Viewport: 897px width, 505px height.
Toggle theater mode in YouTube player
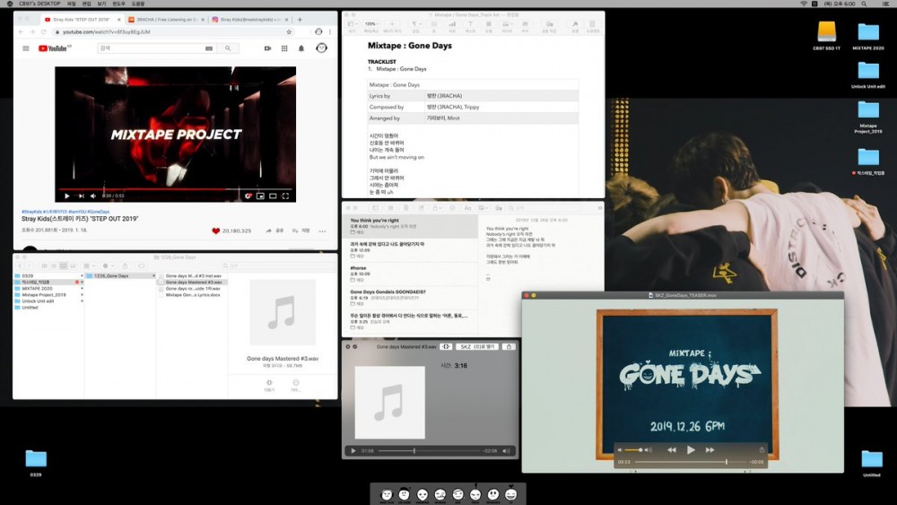point(273,196)
